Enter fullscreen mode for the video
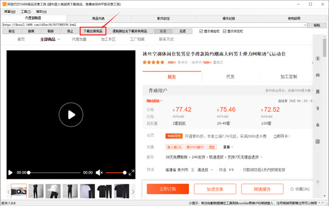 click(131, 173)
